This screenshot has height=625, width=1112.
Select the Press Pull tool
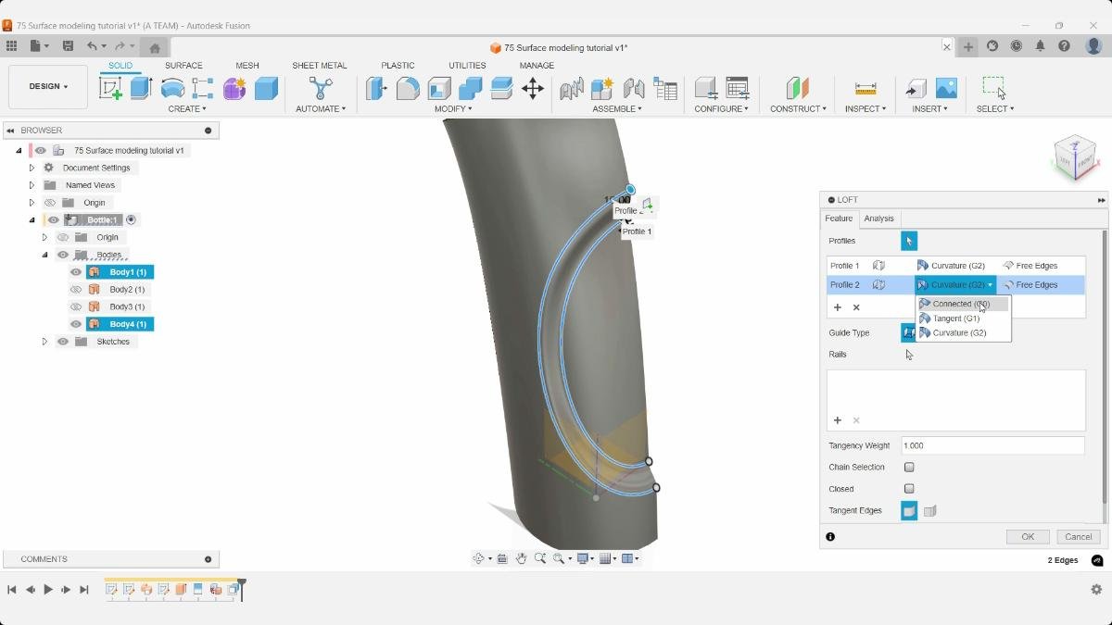click(376, 88)
